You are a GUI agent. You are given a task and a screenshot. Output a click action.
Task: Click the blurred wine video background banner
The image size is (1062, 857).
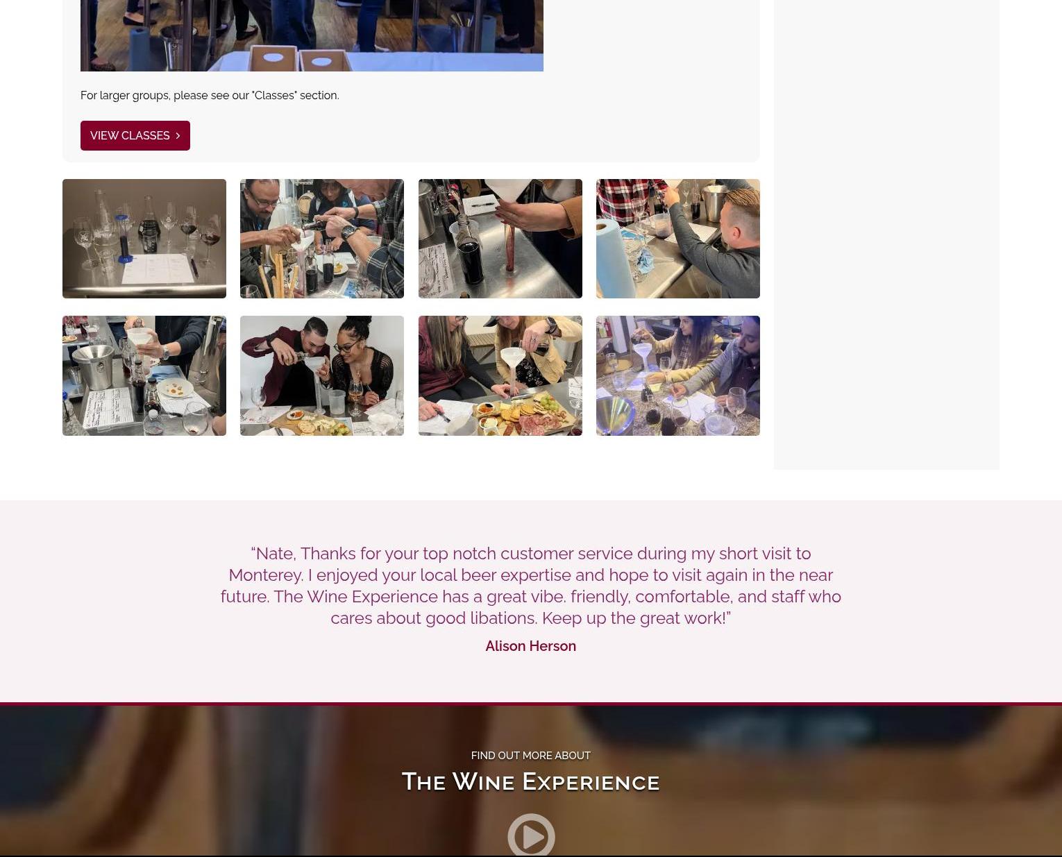pos(208,781)
